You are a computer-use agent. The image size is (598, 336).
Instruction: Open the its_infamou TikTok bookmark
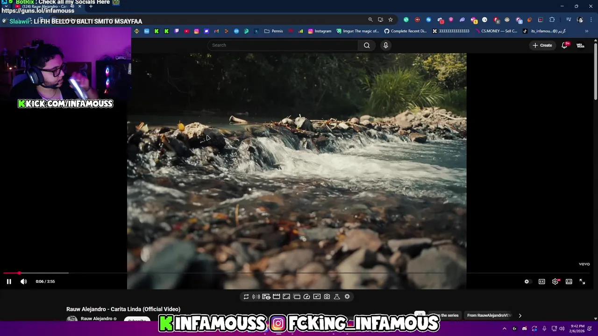[x=544, y=31]
